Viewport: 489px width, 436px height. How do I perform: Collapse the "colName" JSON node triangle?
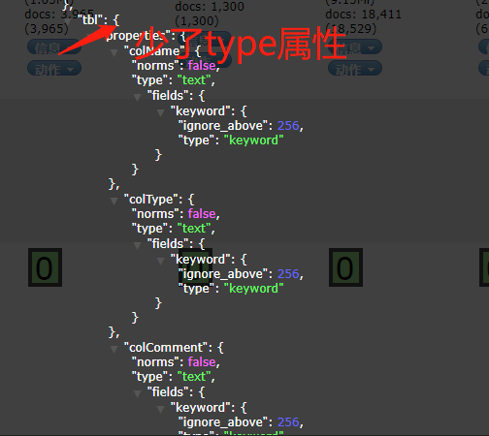point(114,52)
